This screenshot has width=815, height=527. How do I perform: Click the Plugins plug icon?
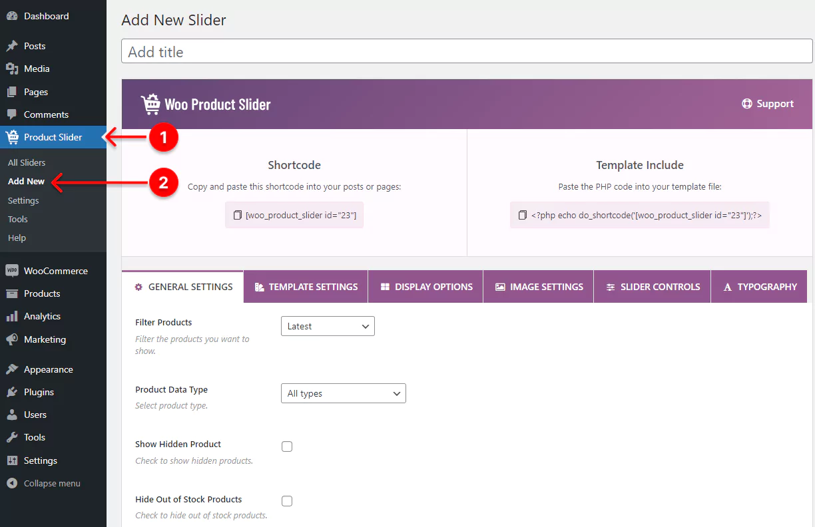(12, 392)
